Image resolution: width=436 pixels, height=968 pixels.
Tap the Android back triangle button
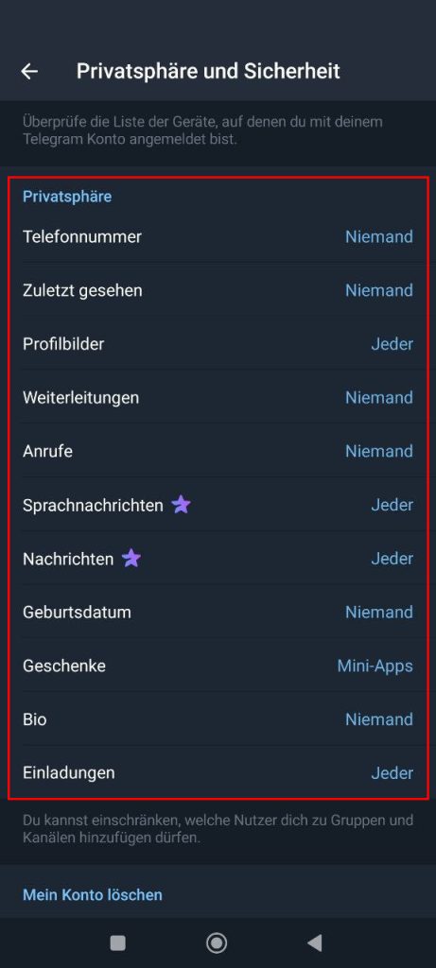click(x=315, y=942)
